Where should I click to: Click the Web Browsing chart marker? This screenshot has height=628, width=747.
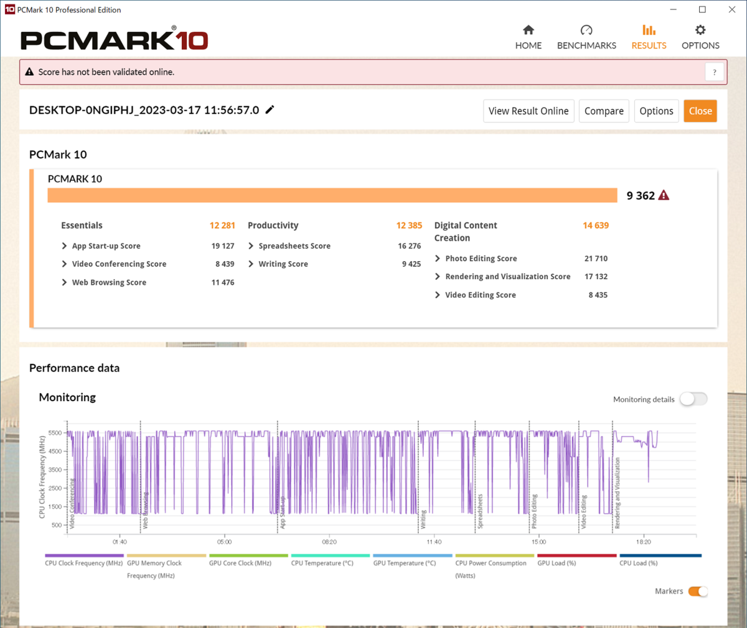[146, 510]
